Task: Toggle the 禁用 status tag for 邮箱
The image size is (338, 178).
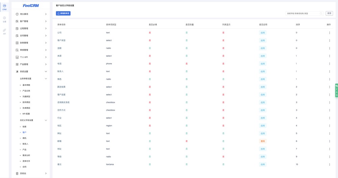Action: point(263,141)
